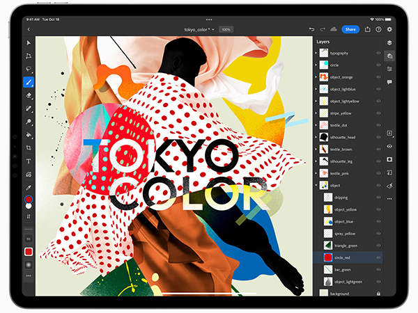Open the more tool options menu
This screenshot has height=313, width=418.
(x=29, y=276)
